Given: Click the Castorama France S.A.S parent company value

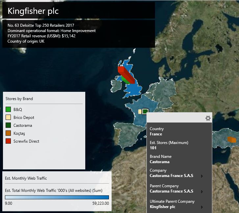Looking at the screenshot, I should pos(171,191).
